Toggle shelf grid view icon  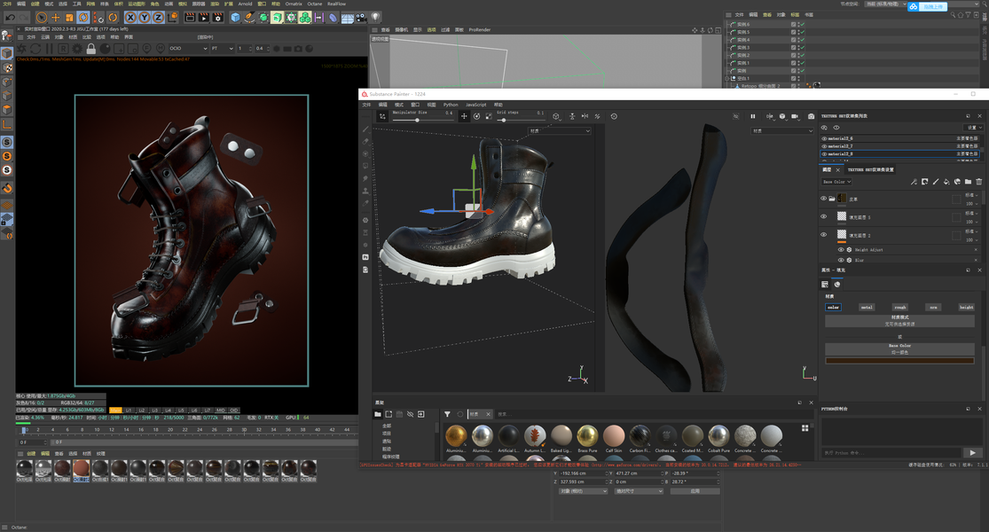coord(805,428)
